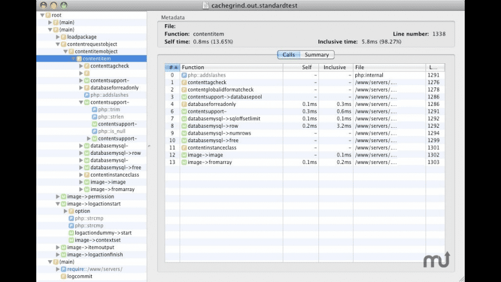Expand the loadpackage tree node
Viewport: 501px width, 282px height.
58,37
